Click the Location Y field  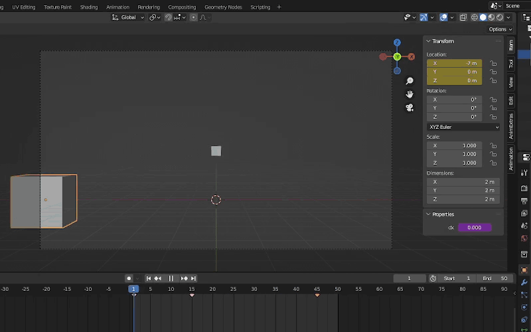point(454,72)
